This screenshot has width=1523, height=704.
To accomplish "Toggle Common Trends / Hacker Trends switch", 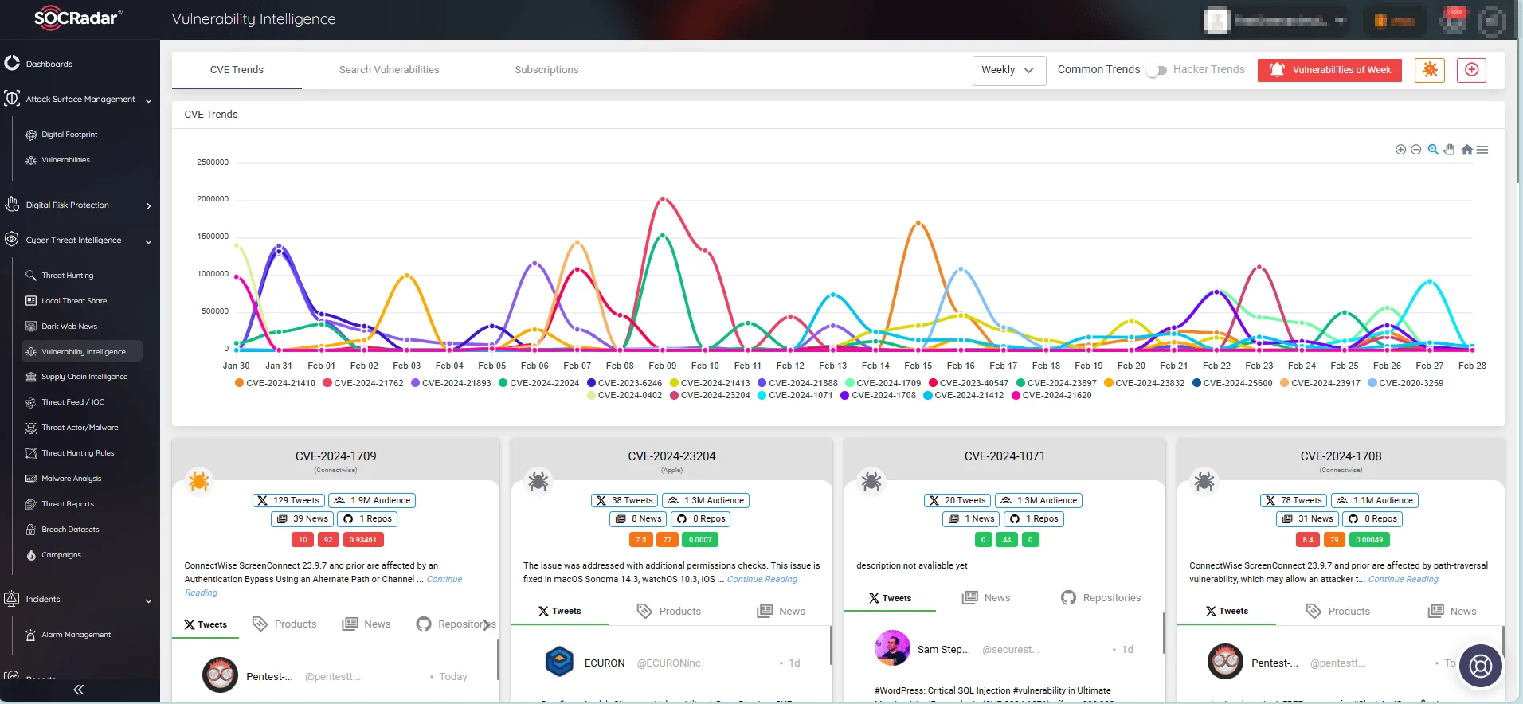I will (1157, 71).
